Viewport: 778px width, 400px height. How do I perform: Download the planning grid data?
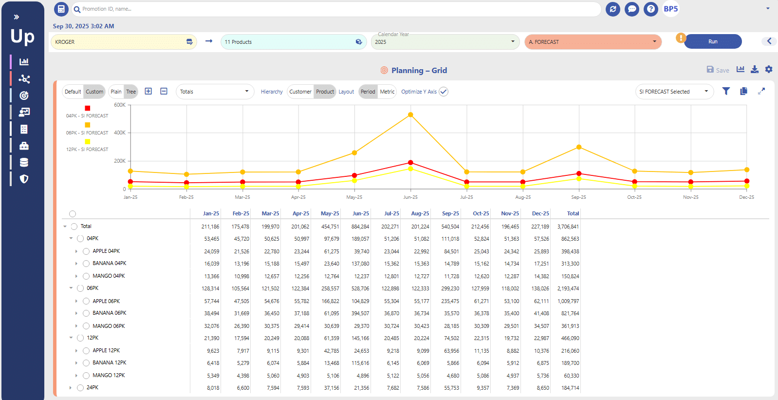click(x=754, y=70)
